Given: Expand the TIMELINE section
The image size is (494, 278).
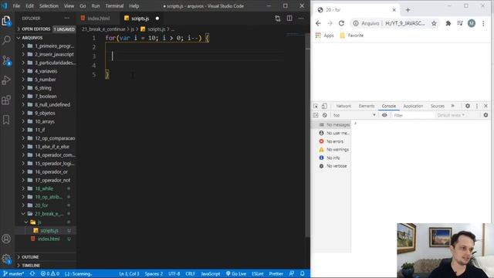Looking at the screenshot, I should click(31, 266).
